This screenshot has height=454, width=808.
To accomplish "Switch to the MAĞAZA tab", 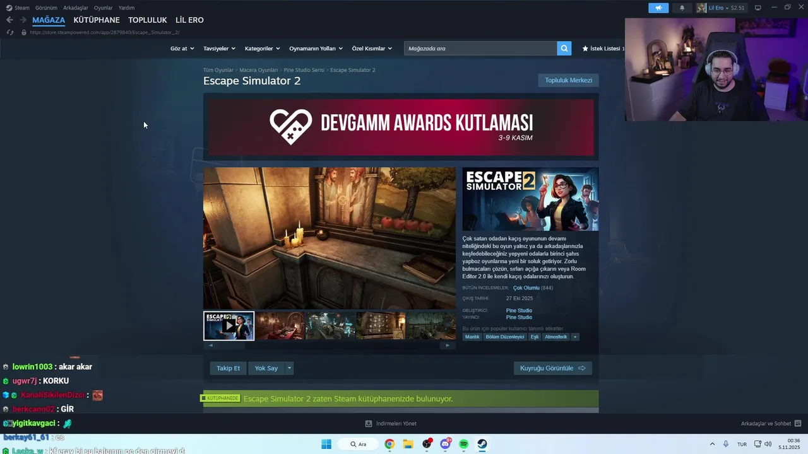I will click(49, 20).
